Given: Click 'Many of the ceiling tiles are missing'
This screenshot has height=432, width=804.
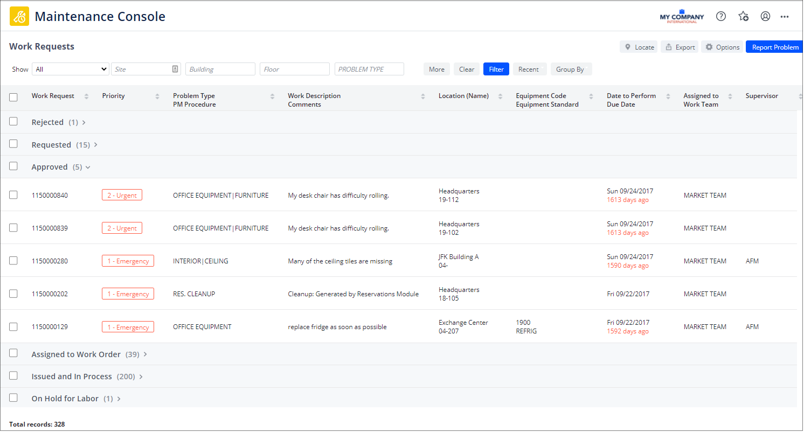Looking at the screenshot, I should pyautogui.click(x=340, y=261).
